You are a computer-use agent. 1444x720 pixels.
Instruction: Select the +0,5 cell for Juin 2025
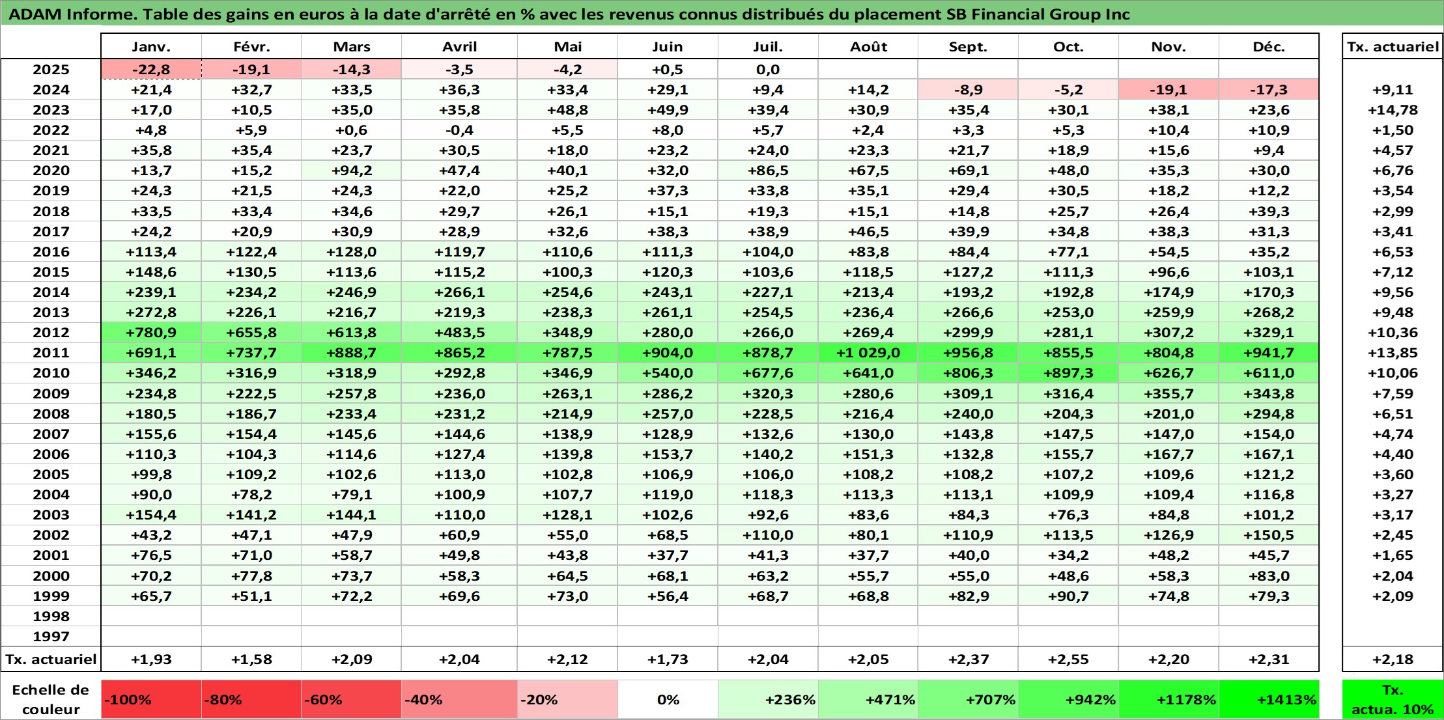668,69
